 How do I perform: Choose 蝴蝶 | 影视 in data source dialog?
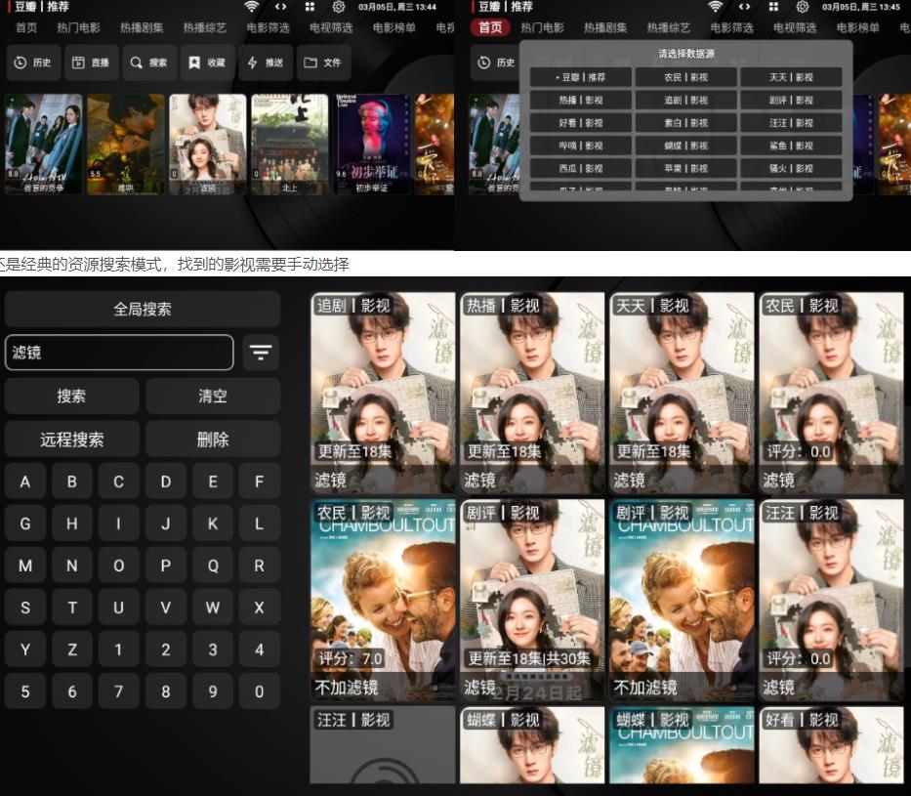tap(686, 146)
